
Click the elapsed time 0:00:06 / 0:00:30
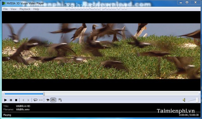[x=189, y=115]
